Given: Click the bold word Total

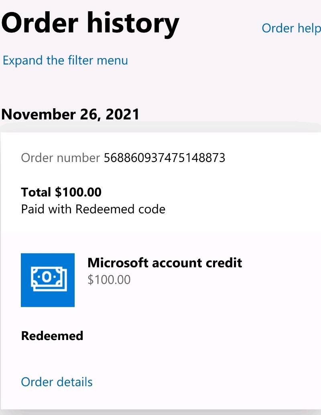Looking at the screenshot, I should (36, 192).
